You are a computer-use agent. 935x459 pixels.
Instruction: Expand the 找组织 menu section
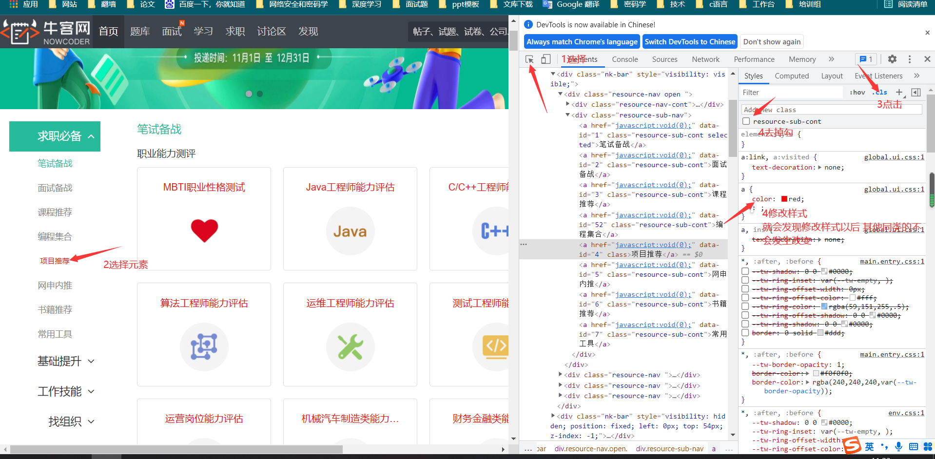(x=71, y=421)
